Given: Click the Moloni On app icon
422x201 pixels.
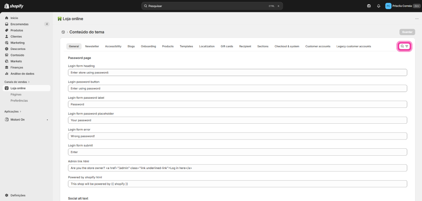Looking at the screenshot, I should pos(7,119).
